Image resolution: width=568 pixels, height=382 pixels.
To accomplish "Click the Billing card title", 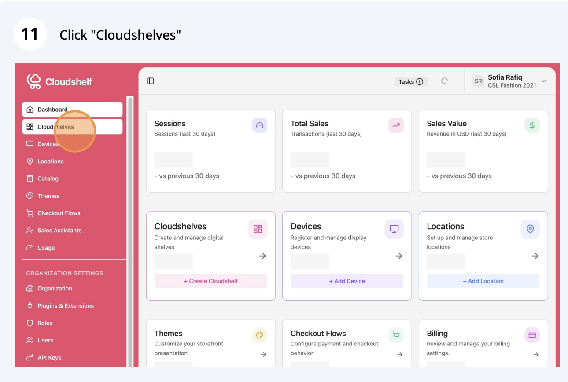I will pyautogui.click(x=437, y=334).
